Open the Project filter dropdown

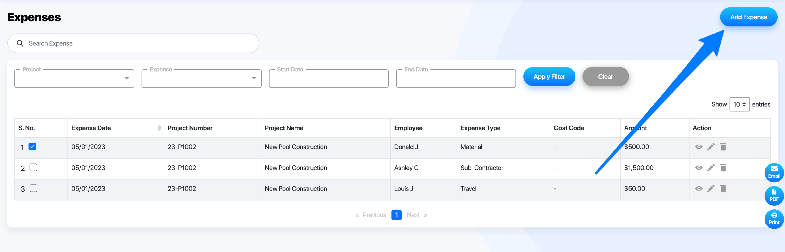click(74, 79)
